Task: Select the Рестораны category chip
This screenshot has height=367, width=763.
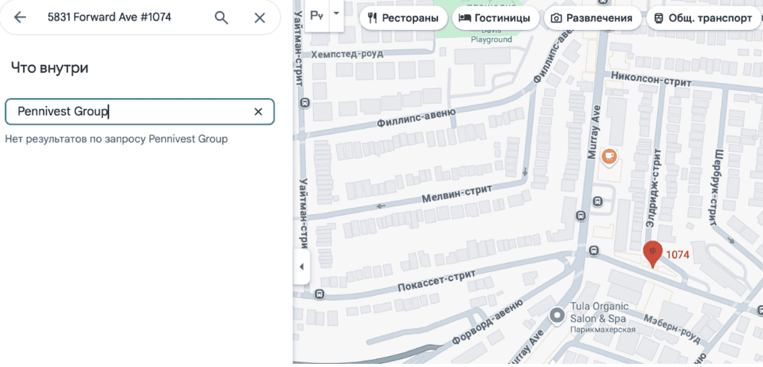Action: 402,17
